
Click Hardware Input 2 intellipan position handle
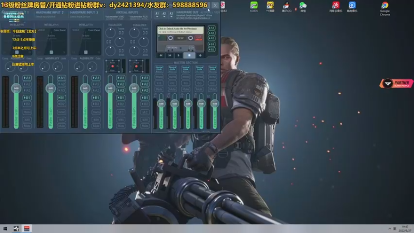51,52
